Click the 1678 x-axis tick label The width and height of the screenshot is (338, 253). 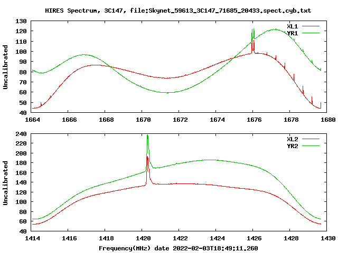[x=291, y=120]
